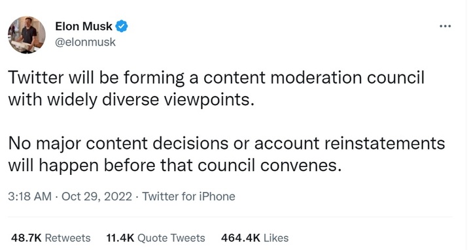View the 464.4K Likes list
The width and height of the screenshot is (471, 250).
(x=254, y=238)
